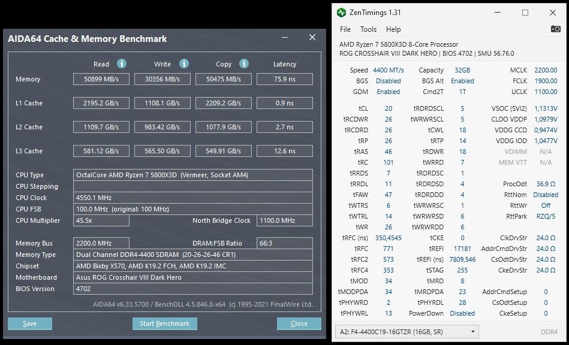Click North Bridge Clock field 1100.0 MHz

pos(284,220)
